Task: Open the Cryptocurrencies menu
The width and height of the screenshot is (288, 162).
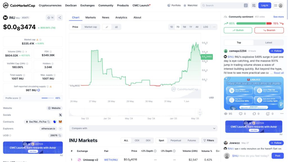Action: pyautogui.click(x=50, y=6)
